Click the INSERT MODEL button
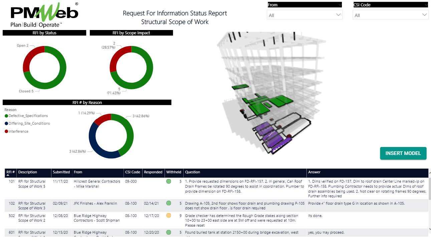 [403, 153]
